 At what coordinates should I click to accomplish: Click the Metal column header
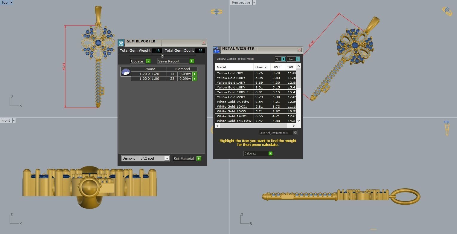point(234,67)
